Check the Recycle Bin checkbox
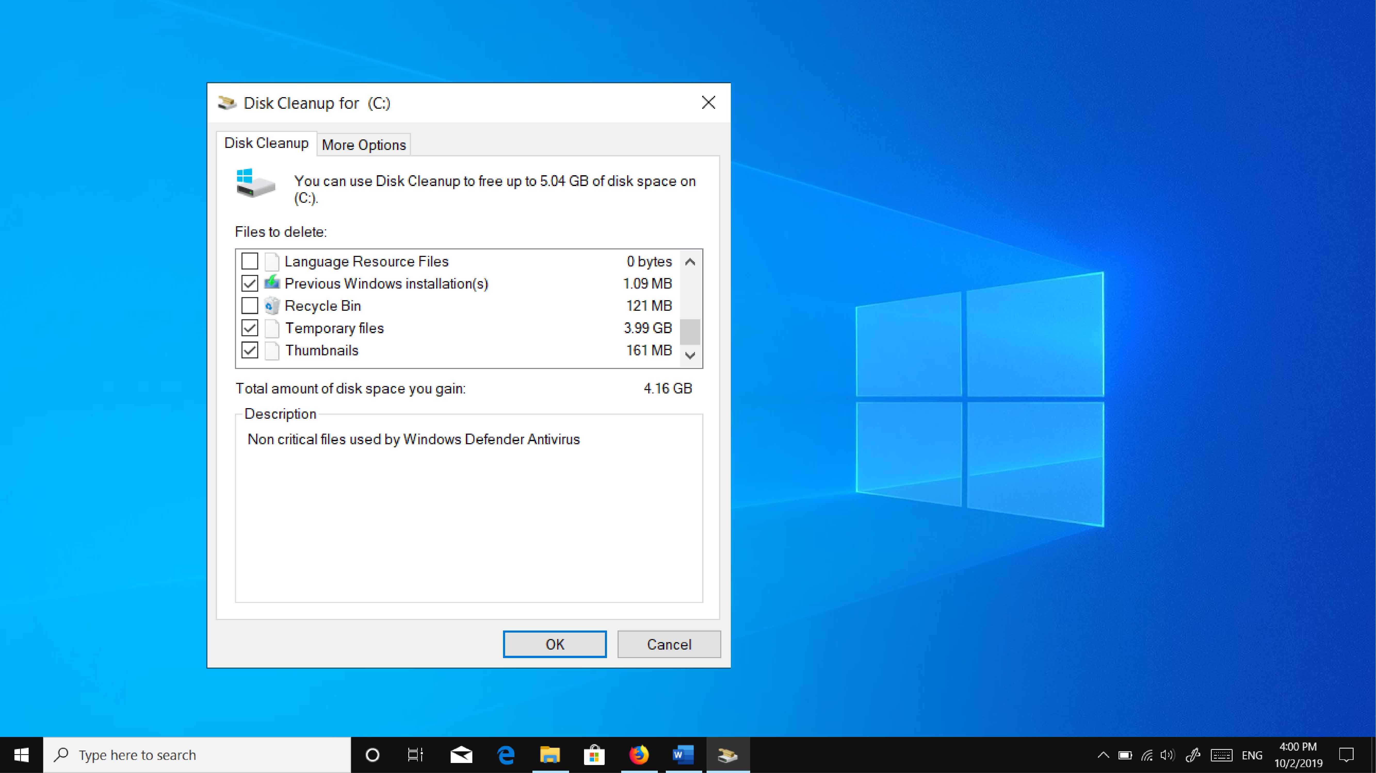 click(249, 306)
